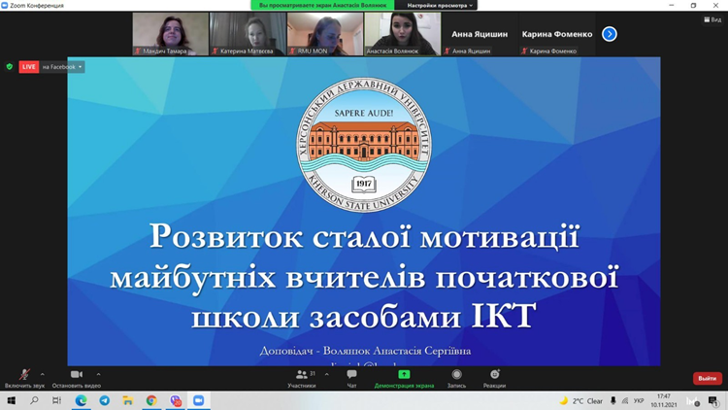Select RMU MON video thumbnail
728x410 pixels.
point(325,34)
